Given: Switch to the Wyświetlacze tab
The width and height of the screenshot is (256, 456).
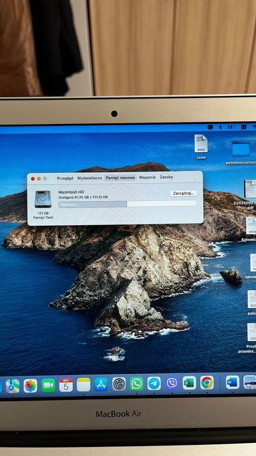Looking at the screenshot, I should coord(89,178).
